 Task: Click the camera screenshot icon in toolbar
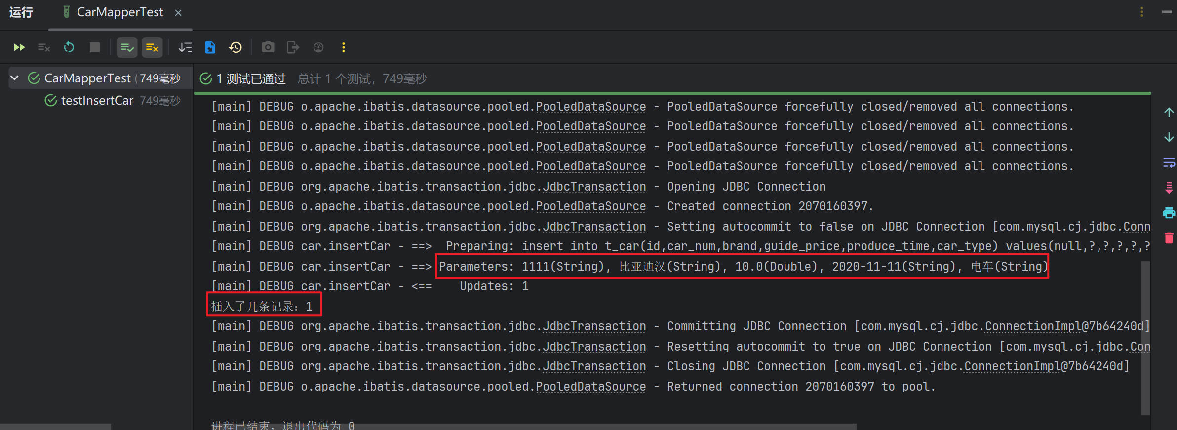click(x=268, y=47)
